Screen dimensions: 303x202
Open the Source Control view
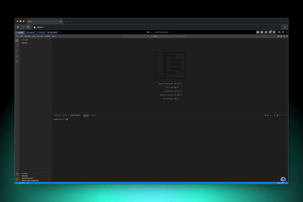tap(17, 51)
